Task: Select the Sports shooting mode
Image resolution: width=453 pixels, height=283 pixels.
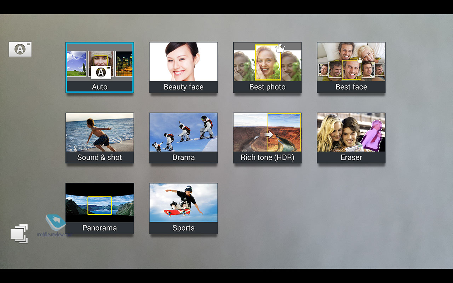Action: point(183,208)
